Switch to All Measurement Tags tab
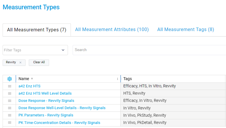 tap(186, 30)
